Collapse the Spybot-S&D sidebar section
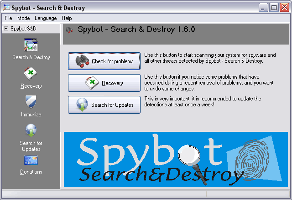Image resolution: width=292 pixels, height=200 pixels. 5,29
